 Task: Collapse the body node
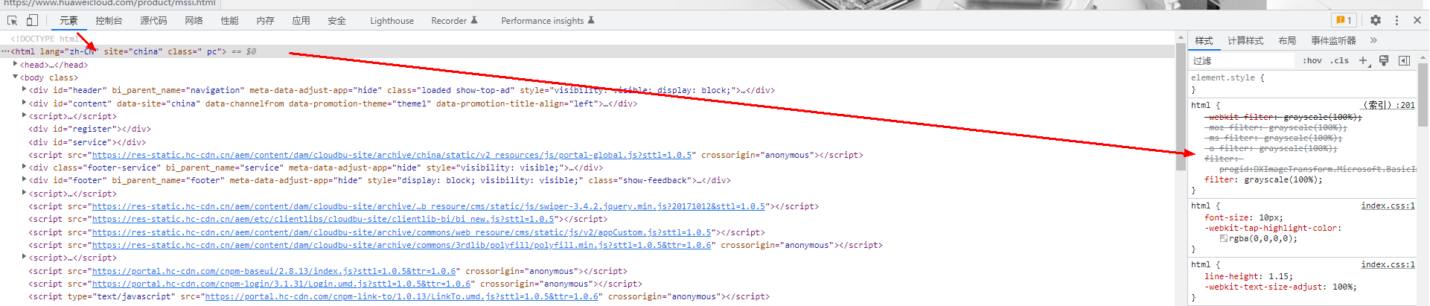[15, 77]
